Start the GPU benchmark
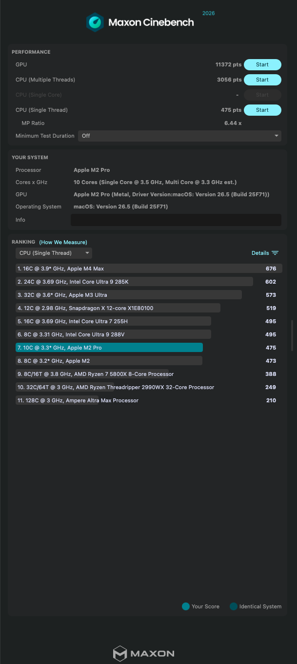This screenshot has width=297, height=664. click(x=262, y=64)
